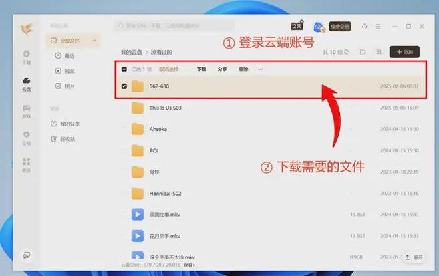The width and height of the screenshot is (439, 276).
Task: Click the 美国往事.mkv file name
Action: coord(165,215)
